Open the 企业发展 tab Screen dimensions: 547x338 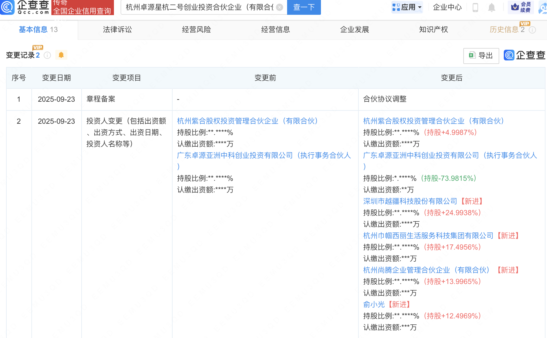pos(354,30)
